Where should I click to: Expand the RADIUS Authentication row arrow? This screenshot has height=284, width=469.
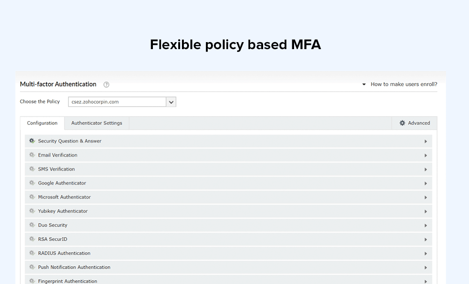tap(425, 254)
